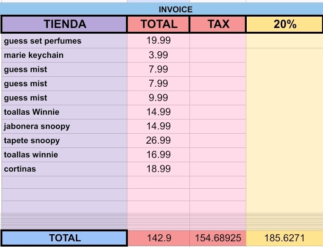Click the 19.99 price cell

(x=158, y=41)
